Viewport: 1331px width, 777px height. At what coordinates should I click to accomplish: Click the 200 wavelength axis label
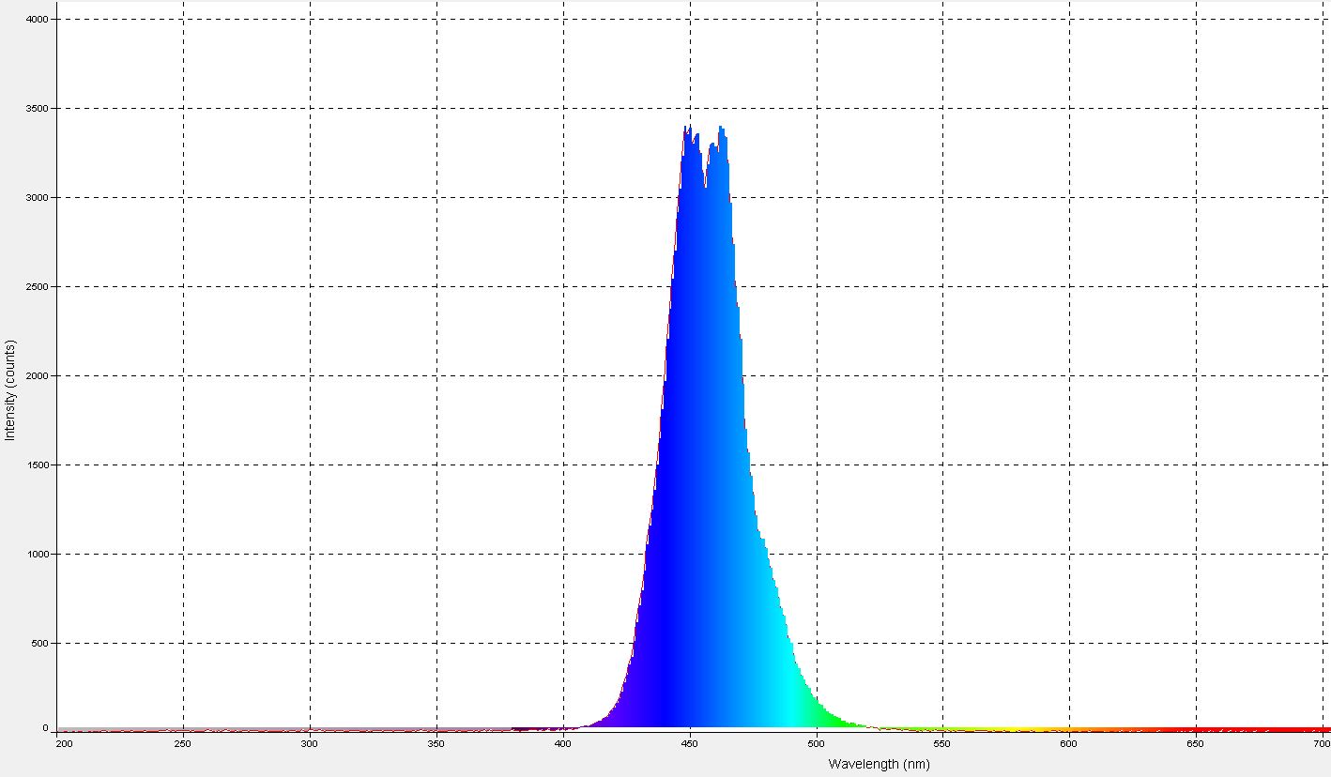(x=65, y=743)
